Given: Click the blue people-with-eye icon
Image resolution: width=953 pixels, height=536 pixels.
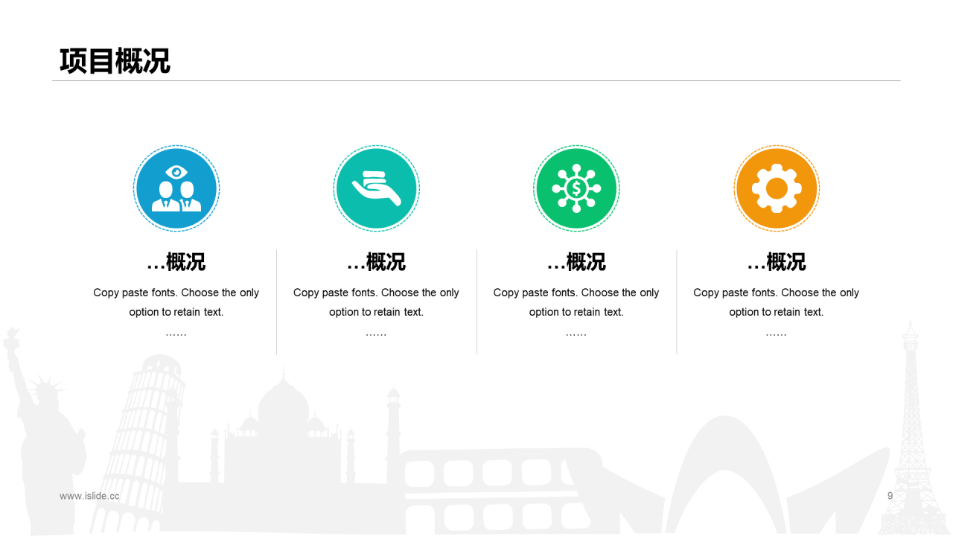Looking at the screenshot, I should [176, 188].
